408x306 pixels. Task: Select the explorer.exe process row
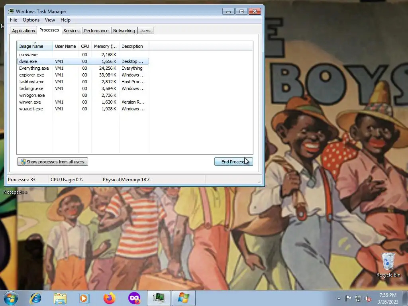(83, 75)
